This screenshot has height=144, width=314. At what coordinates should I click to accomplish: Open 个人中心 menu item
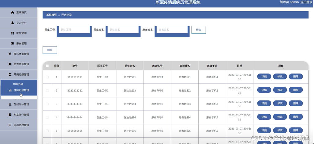click(x=19, y=23)
